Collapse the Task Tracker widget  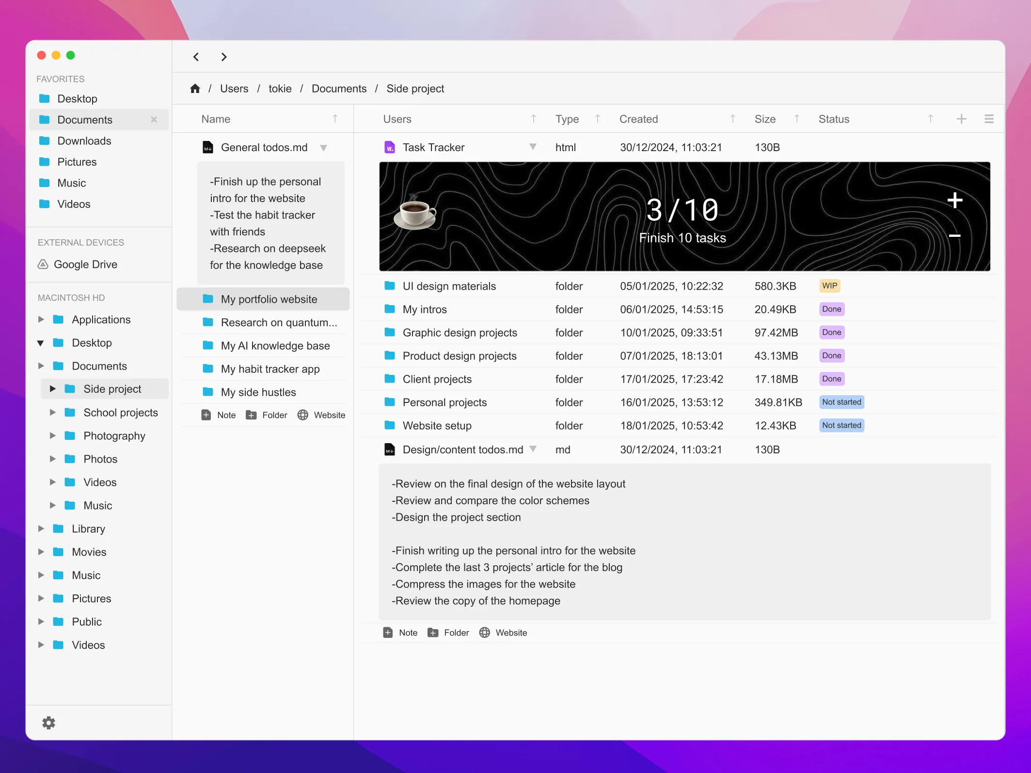click(x=533, y=147)
